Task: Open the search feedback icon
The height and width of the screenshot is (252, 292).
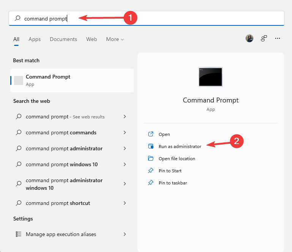Action: [264, 38]
